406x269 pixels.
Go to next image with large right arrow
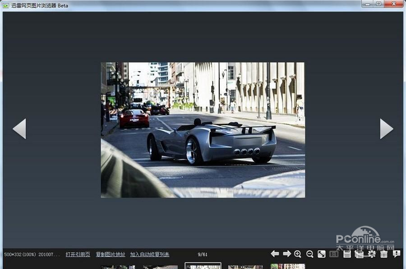(386, 129)
